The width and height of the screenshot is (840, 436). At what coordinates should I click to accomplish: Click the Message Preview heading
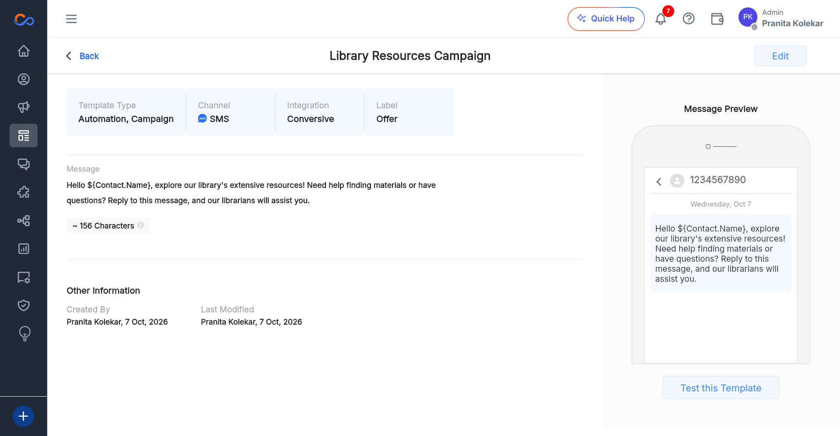click(721, 109)
